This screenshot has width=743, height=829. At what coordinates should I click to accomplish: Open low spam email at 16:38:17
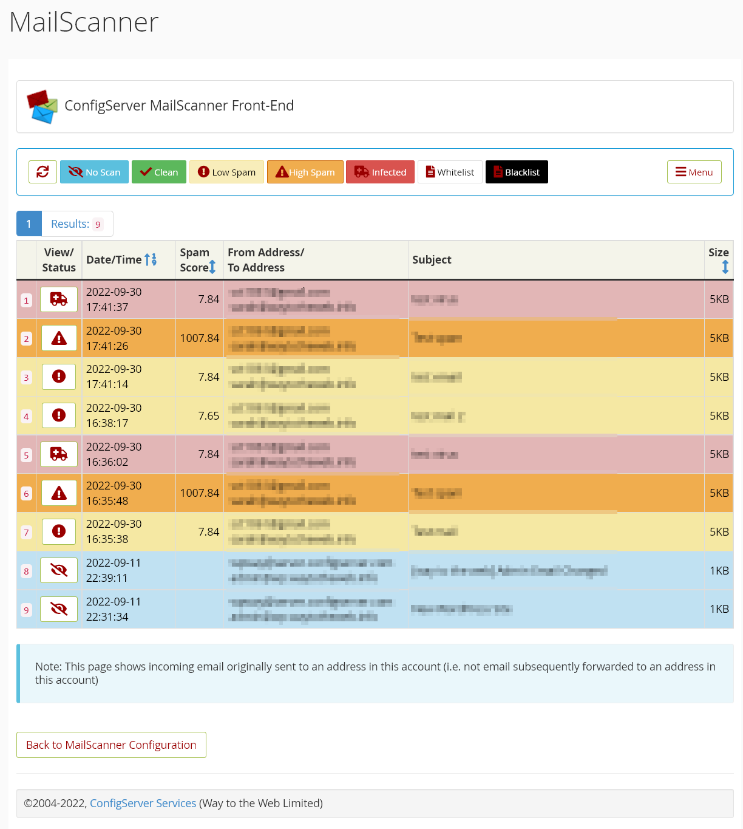click(59, 415)
